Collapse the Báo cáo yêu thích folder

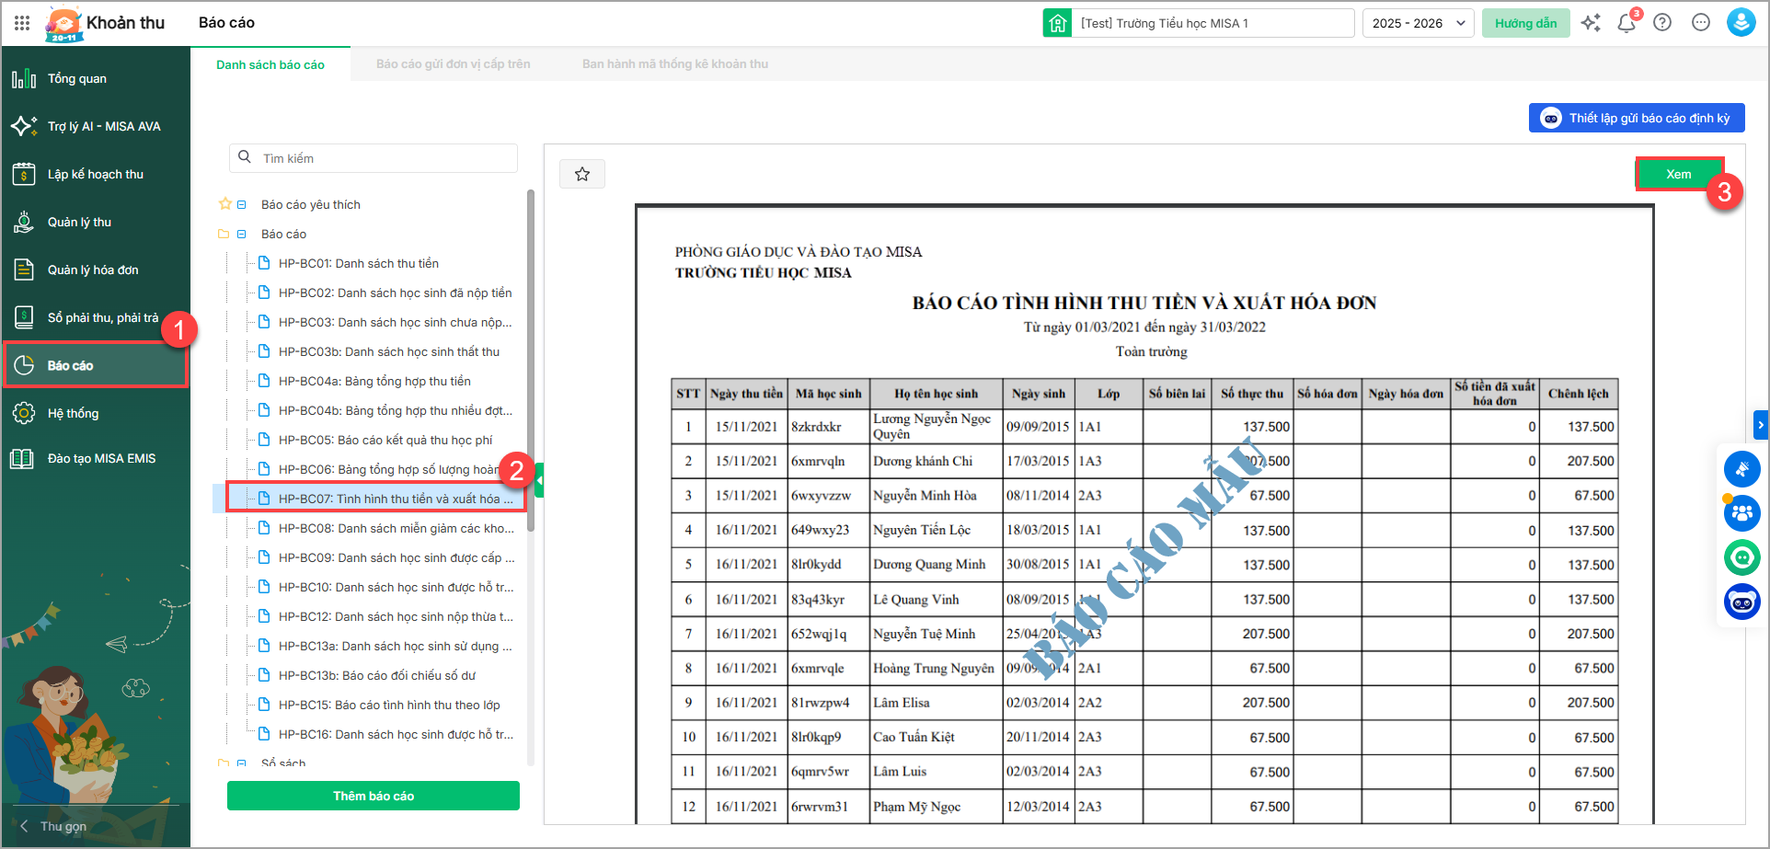(x=242, y=205)
